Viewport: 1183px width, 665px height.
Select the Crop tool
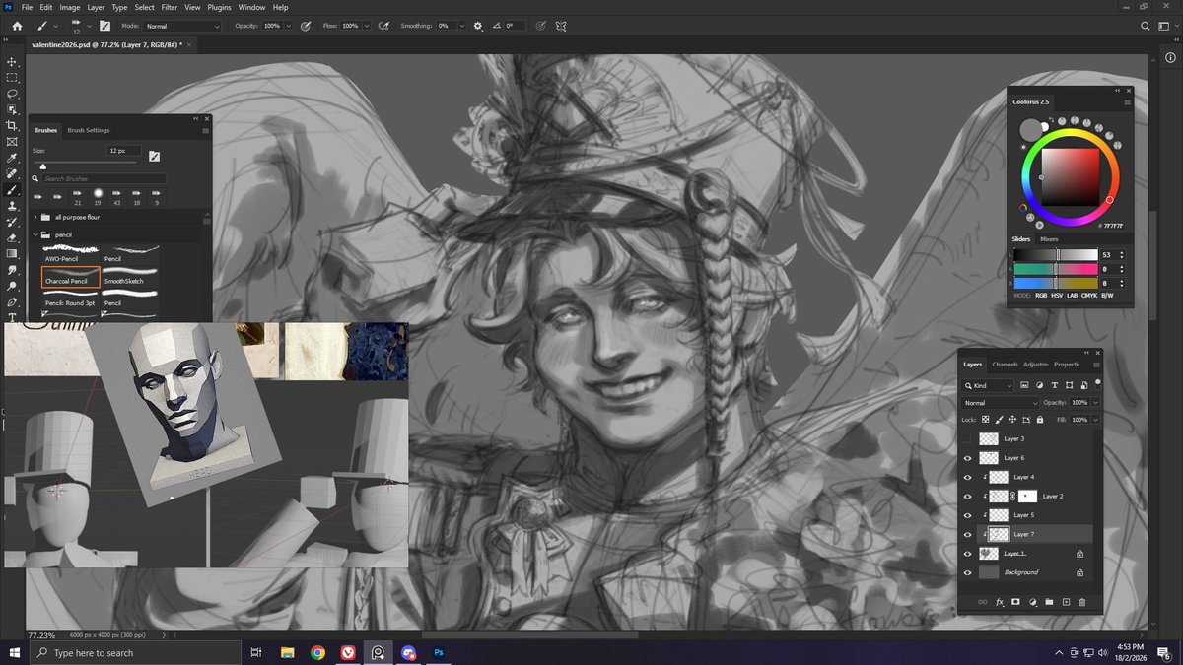(12, 125)
